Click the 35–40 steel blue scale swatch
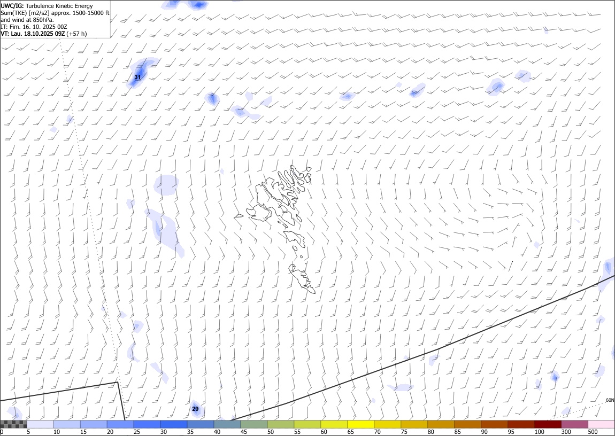The width and height of the screenshot is (615, 436). [x=201, y=424]
